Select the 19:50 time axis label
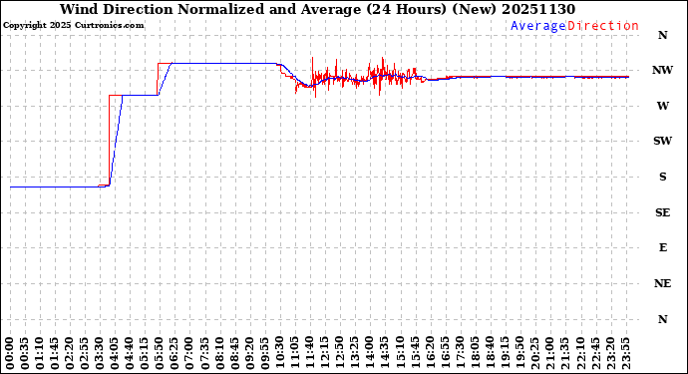 click(x=519, y=353)
